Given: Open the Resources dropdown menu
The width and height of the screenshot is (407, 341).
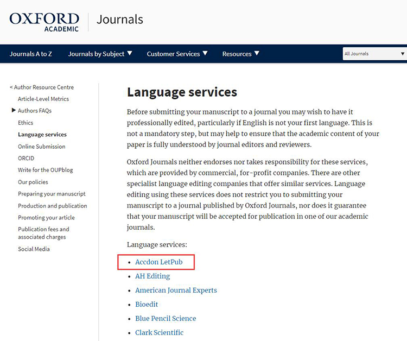Looking at the screenshot, I should click(240, 54).
